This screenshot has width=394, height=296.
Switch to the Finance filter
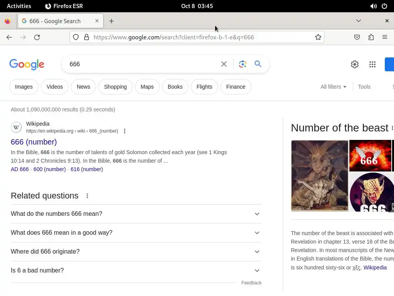point(236,87)
